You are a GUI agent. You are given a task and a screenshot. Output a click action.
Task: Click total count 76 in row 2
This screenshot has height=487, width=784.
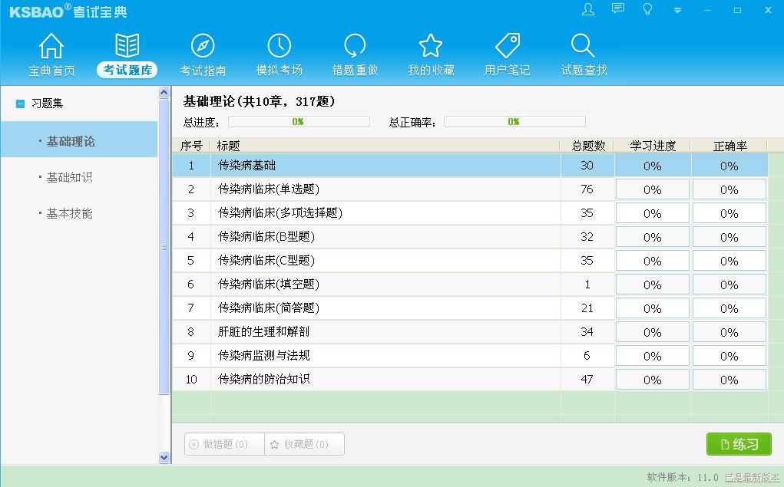click(587, 189)
